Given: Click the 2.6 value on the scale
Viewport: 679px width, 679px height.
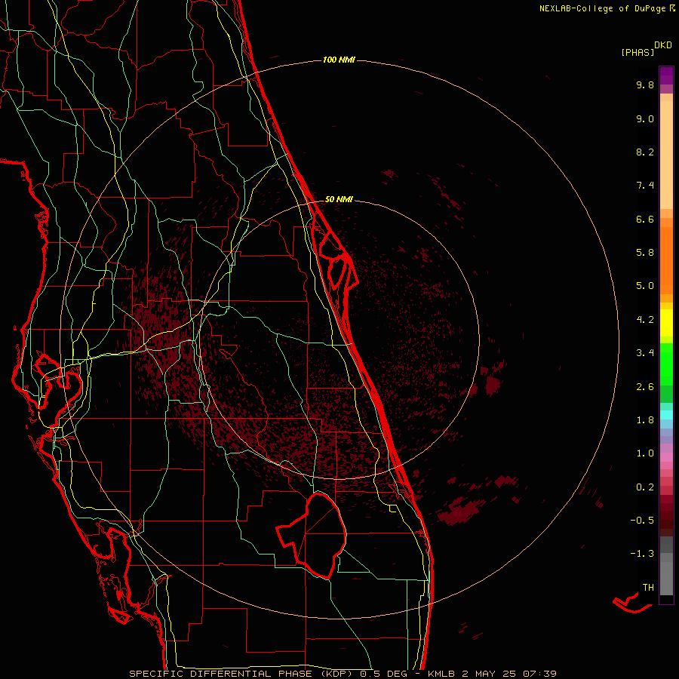Looking at the screenshot, I should point(645,387).
